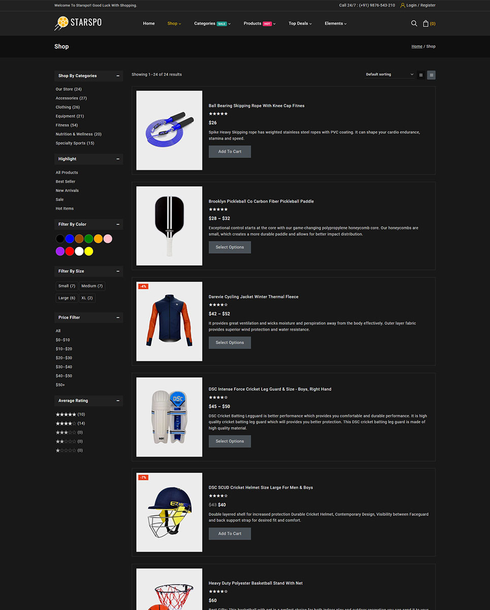Choose the $20–$30 price range
The image size is (490, 610).
click(x=64, y=358)
